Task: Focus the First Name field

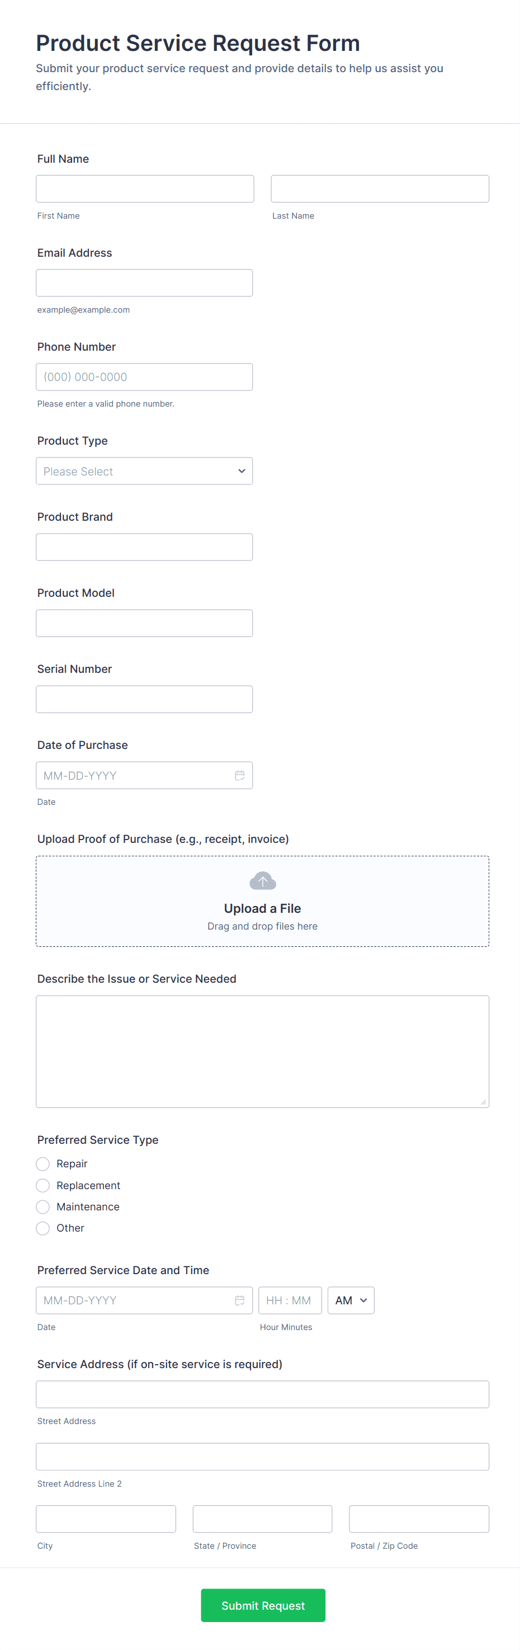Action: point(145,189)
